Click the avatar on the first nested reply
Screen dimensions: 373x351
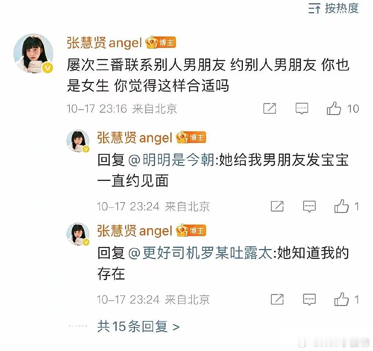(78, 141)
